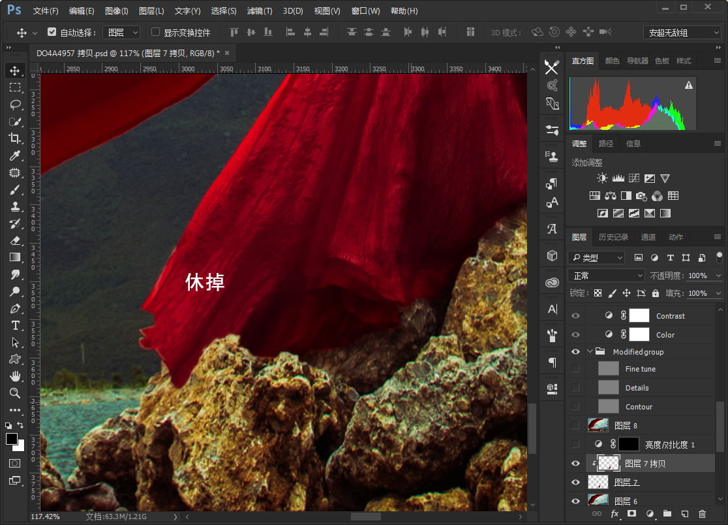Select the Quick Selection tool
The image size is (728, 525).
pos(15,121)
